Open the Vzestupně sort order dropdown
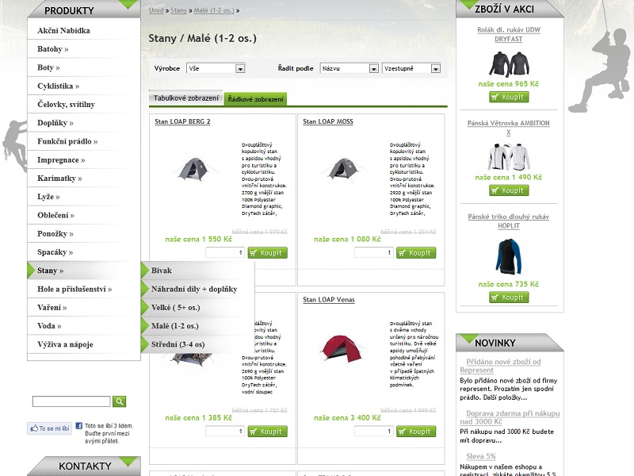Viewport: 634px width, 476px height. (411, 69)
